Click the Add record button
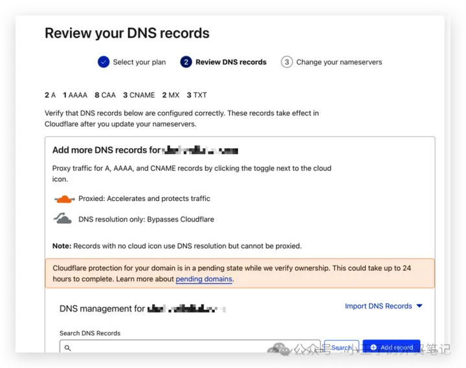Screen dimensions: 466x368 coord(392,347)
